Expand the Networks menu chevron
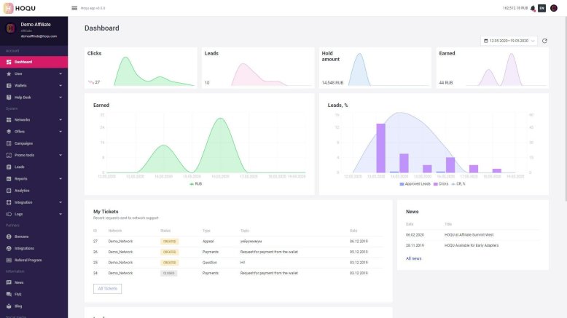The image size is (567, 318). (x=60, y=120)
